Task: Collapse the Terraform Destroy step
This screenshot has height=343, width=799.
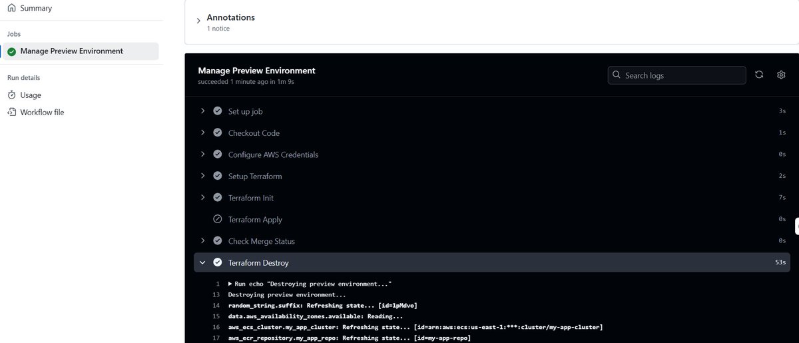Action: [x=202, y=262]
